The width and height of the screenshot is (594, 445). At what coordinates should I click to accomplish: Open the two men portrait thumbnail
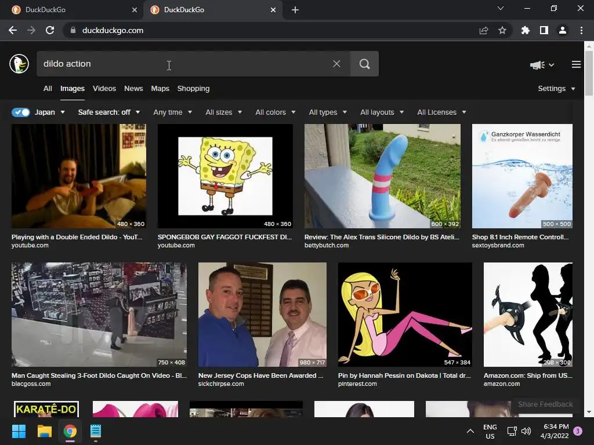point(262,315)
